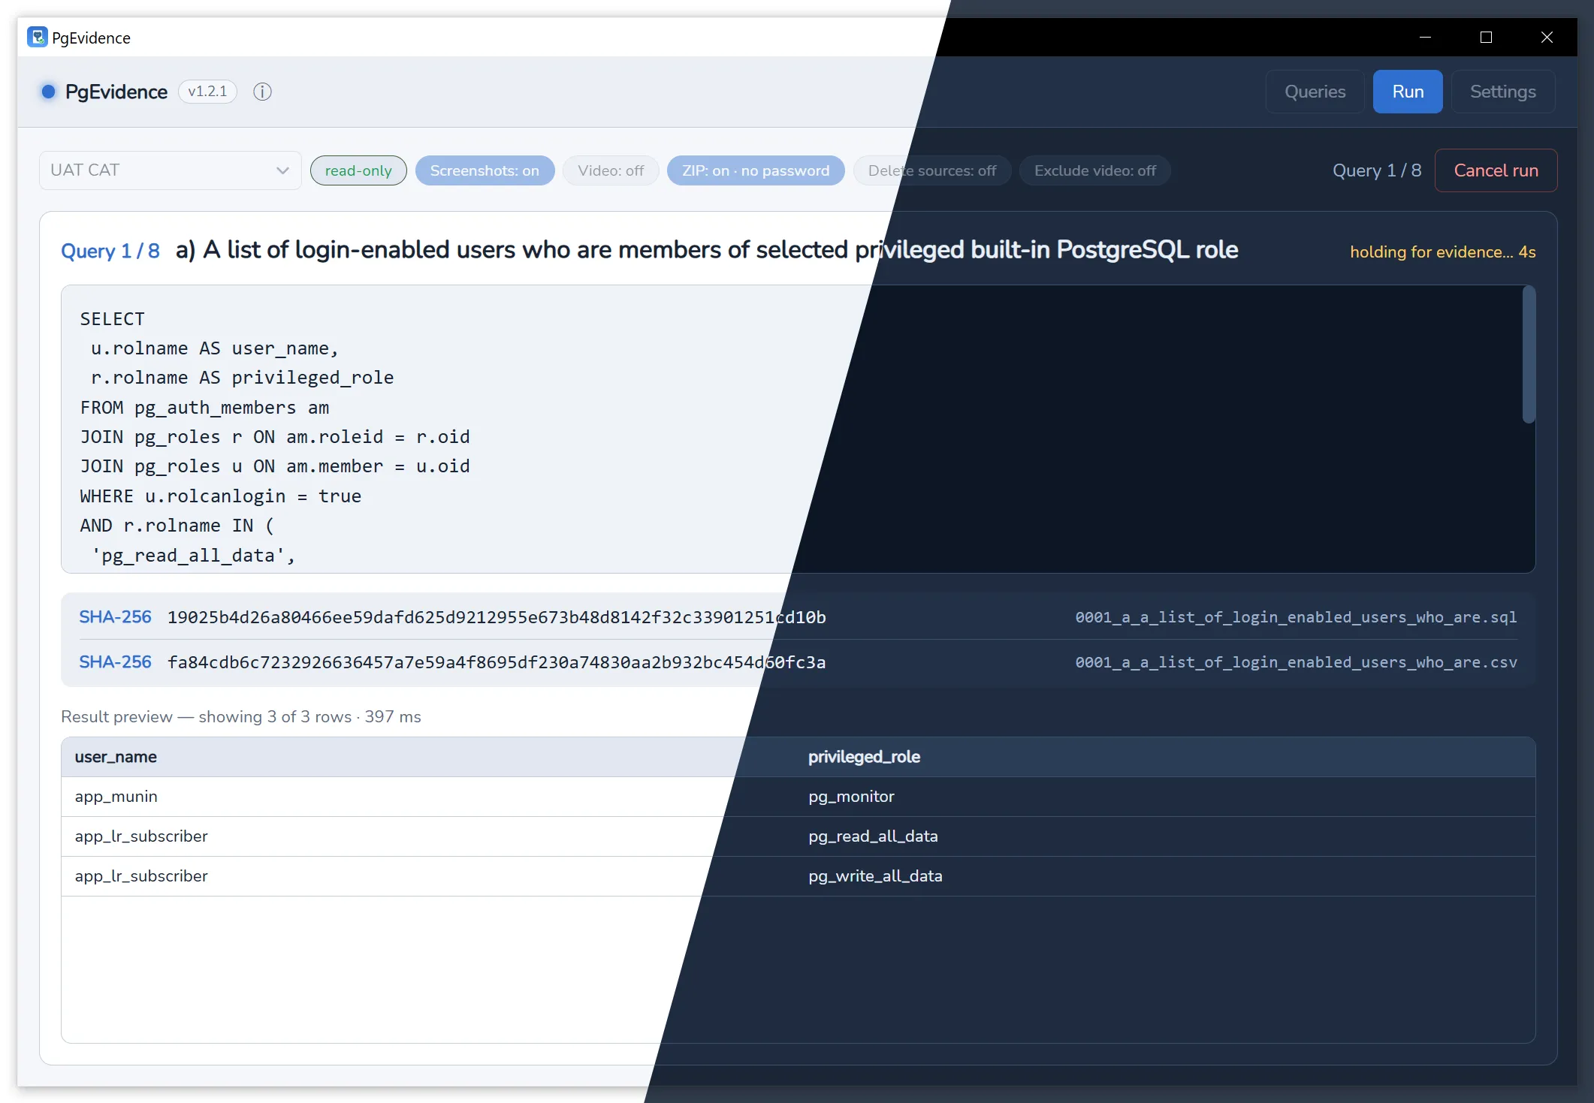Toggle the Delete sources: off pill
Viewport: 1594px width, 1103px height.
pyautogui.click(x=932, y=170)
